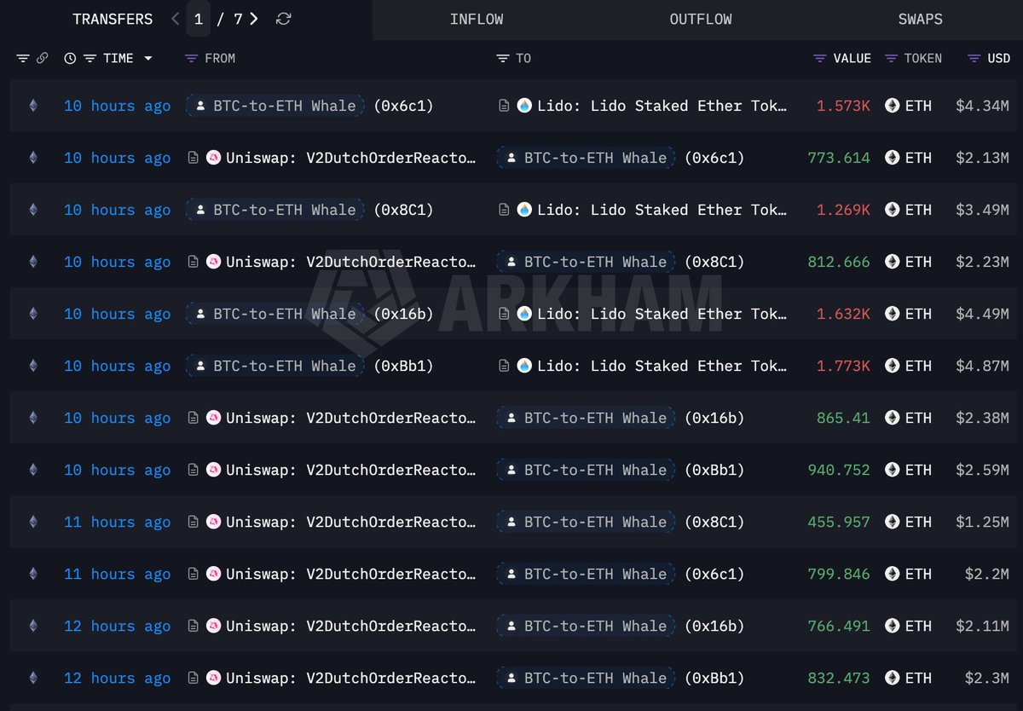The height and width of the screenshot is (711, 1023).
Task: Click the value 773.614
Action: [839, 158]
